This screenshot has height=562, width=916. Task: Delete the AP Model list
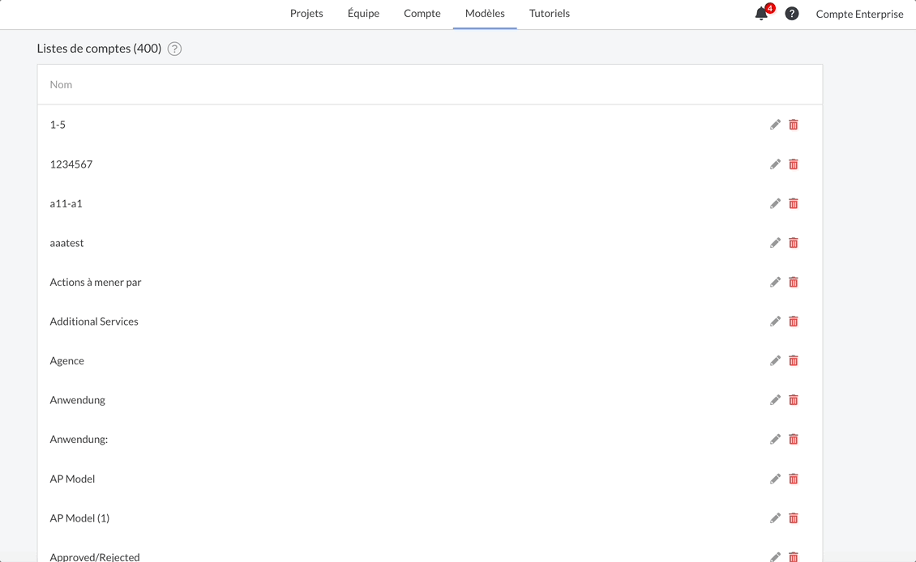point(794,479)
